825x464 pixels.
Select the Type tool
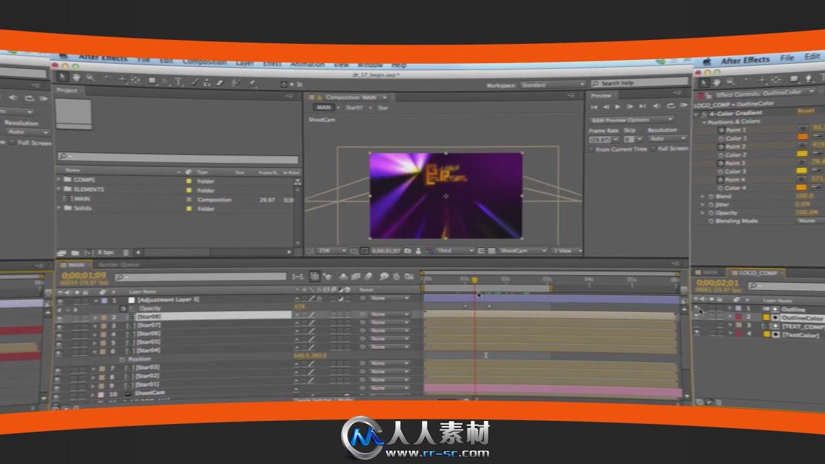178,81
